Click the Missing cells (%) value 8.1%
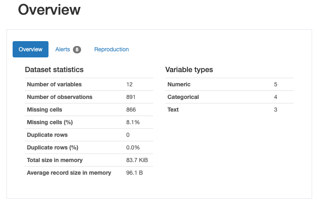The width and height of the screenshot is (317, 204). tap(133, 122)
